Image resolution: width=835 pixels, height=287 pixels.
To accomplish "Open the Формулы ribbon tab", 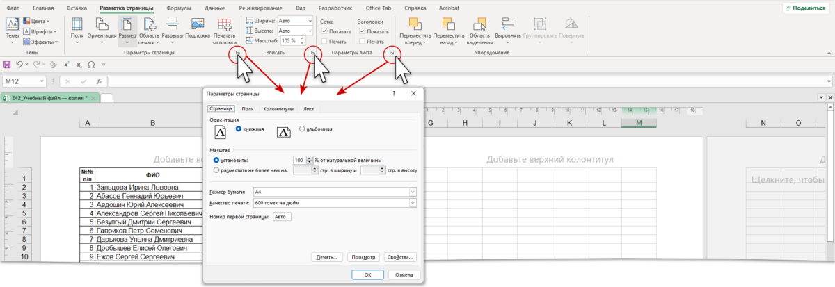I will point(179,8).
